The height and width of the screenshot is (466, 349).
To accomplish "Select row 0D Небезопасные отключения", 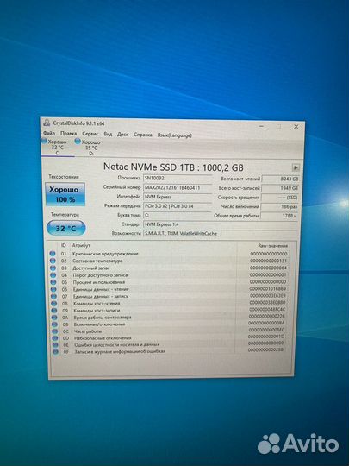I will (169, 338).
